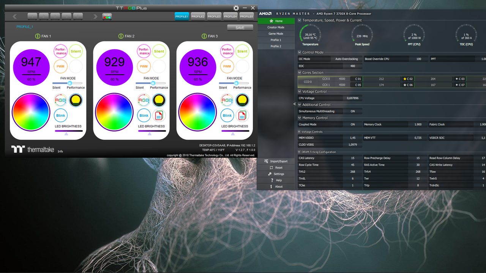Viewport: 486px width, 273px height.
Task: Click FAN 3 fan mode slider handle
Action: pyautogui.click(x=236, y=83)
